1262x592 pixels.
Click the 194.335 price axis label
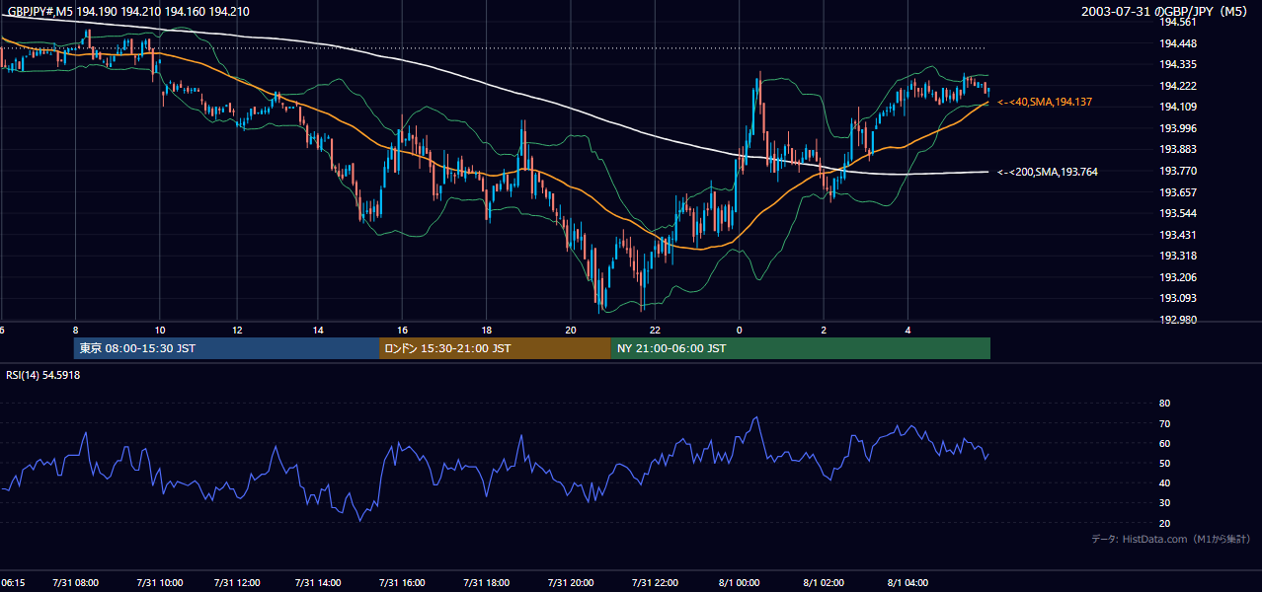click(1177, 64)
